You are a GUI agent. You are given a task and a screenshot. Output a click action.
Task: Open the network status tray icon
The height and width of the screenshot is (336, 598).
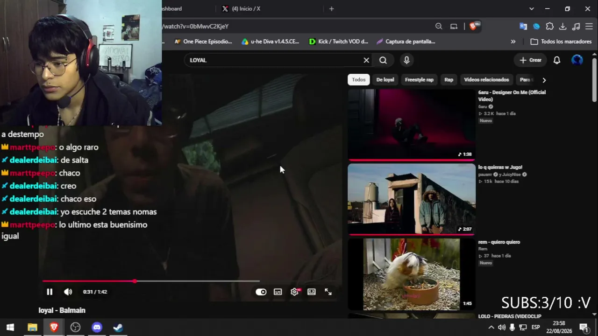(x=523, y=327)
